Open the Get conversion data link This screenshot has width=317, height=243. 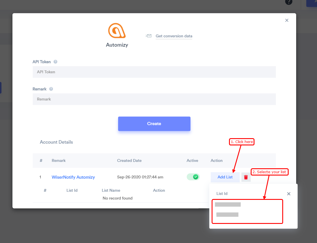tap(174, 36)
